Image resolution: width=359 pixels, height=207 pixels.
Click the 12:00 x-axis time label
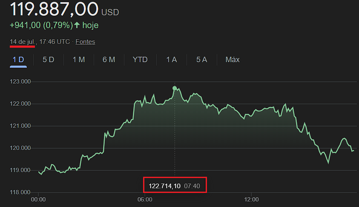point(252,199)
